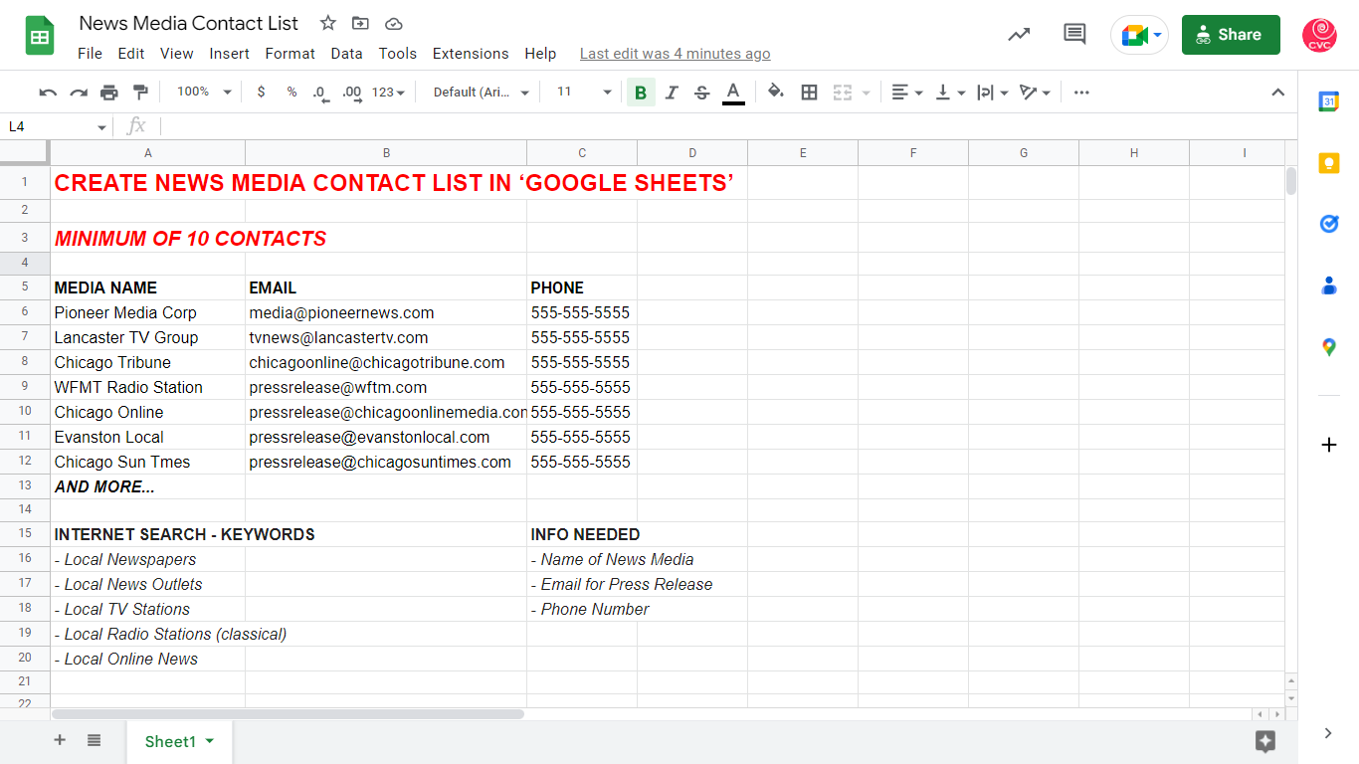Format as percent icon
Screen dimensions: 1359x764
tap(291, 92)
